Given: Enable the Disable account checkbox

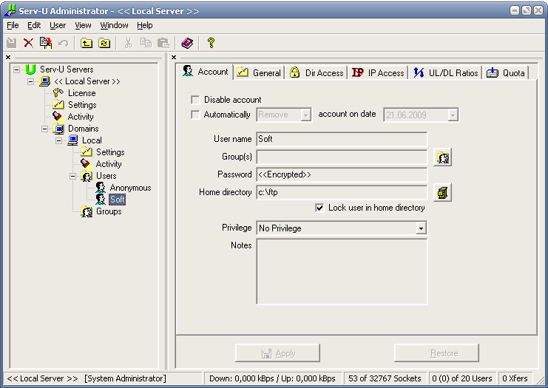Looking at the screenshot, I should click(195, 100).
